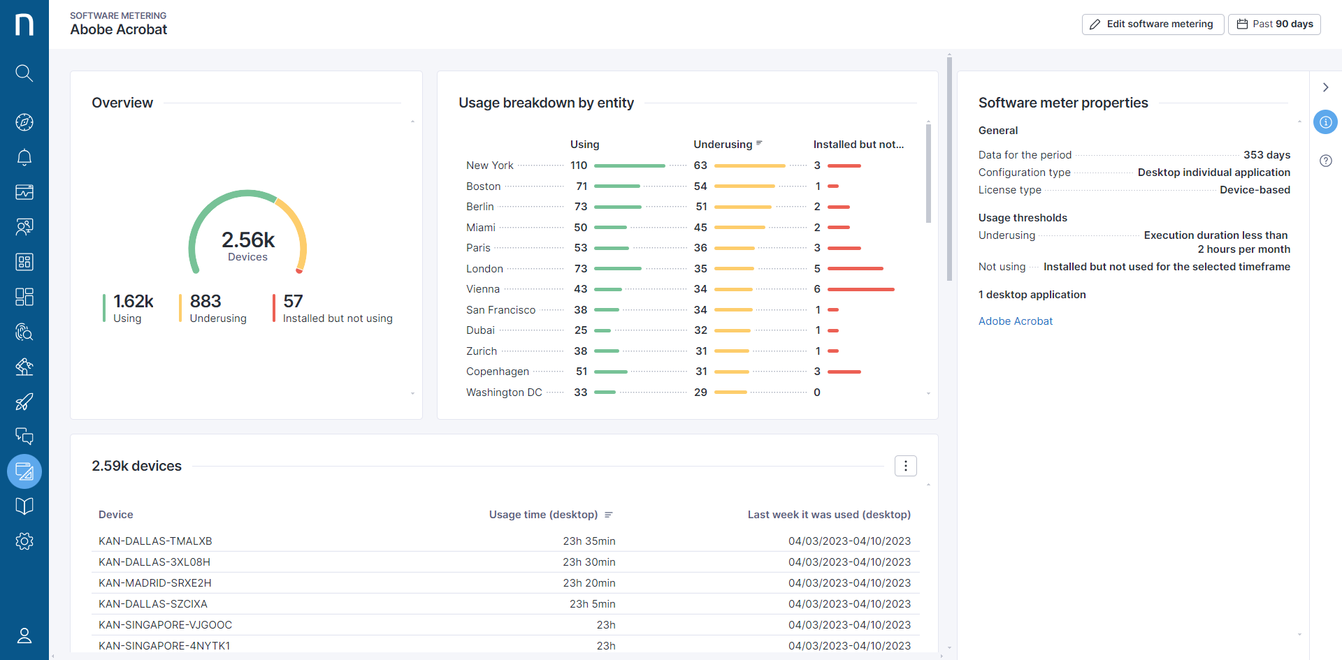Click the question mark help icon
The width and height of the screenshot is (1342, 660).
(x=1325, y=161)
